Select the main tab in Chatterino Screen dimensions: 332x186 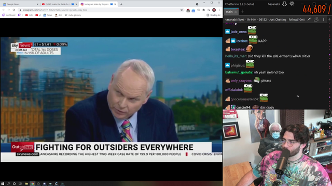click(229, 12)
